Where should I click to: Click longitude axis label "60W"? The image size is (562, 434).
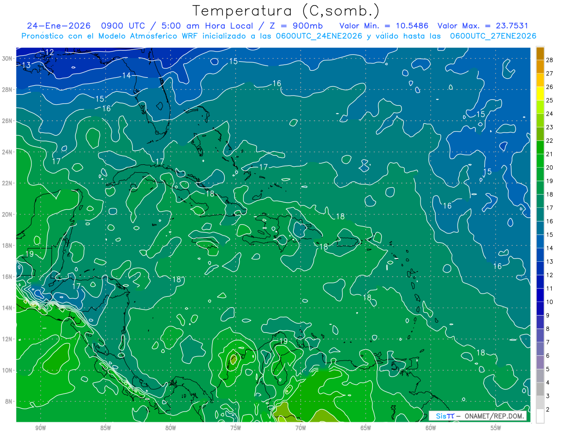[431, 428]
